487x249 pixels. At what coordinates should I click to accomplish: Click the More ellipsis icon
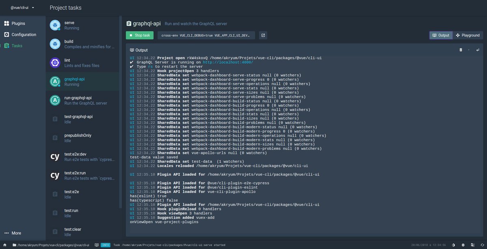6,233
